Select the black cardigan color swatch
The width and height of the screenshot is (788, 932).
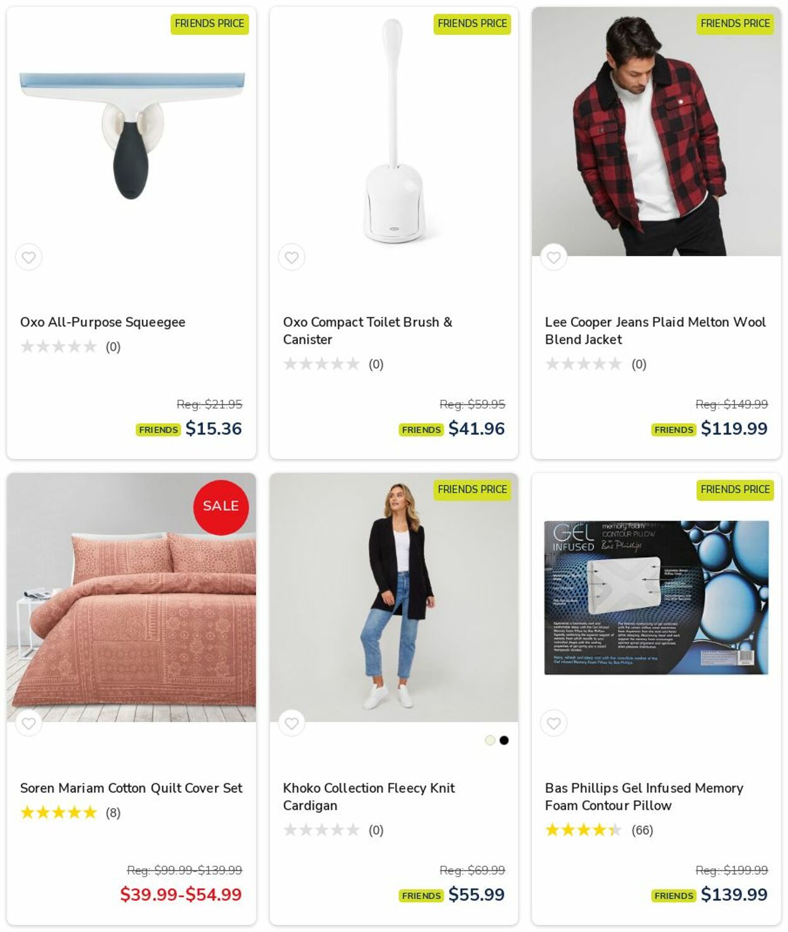coord(504,740)
